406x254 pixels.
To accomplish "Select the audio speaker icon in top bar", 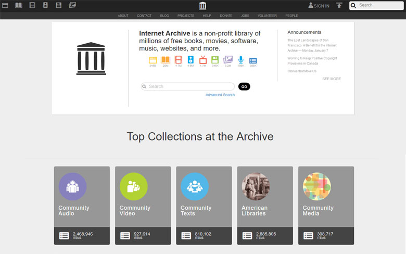I will (x=45, y=5).
